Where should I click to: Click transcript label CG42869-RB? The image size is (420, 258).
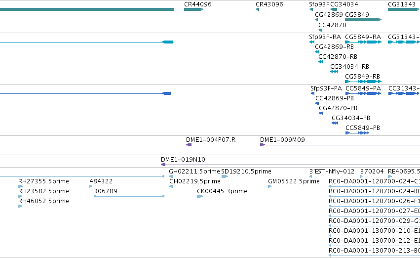tap(334, 46)
